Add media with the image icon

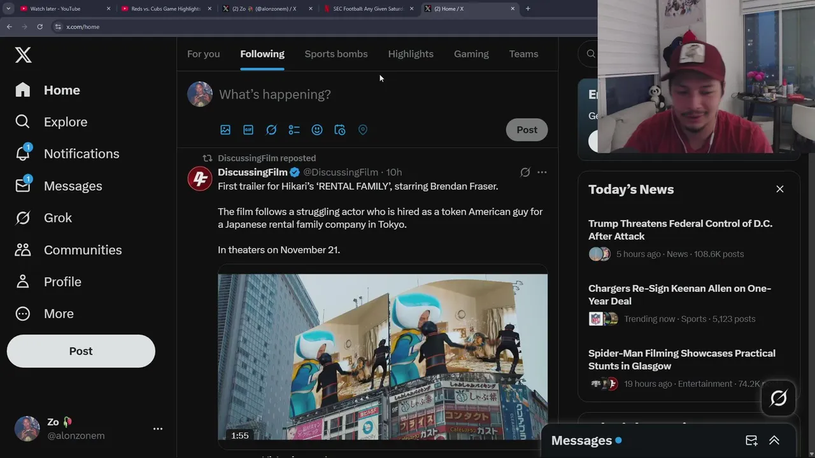tap(225, 130)
